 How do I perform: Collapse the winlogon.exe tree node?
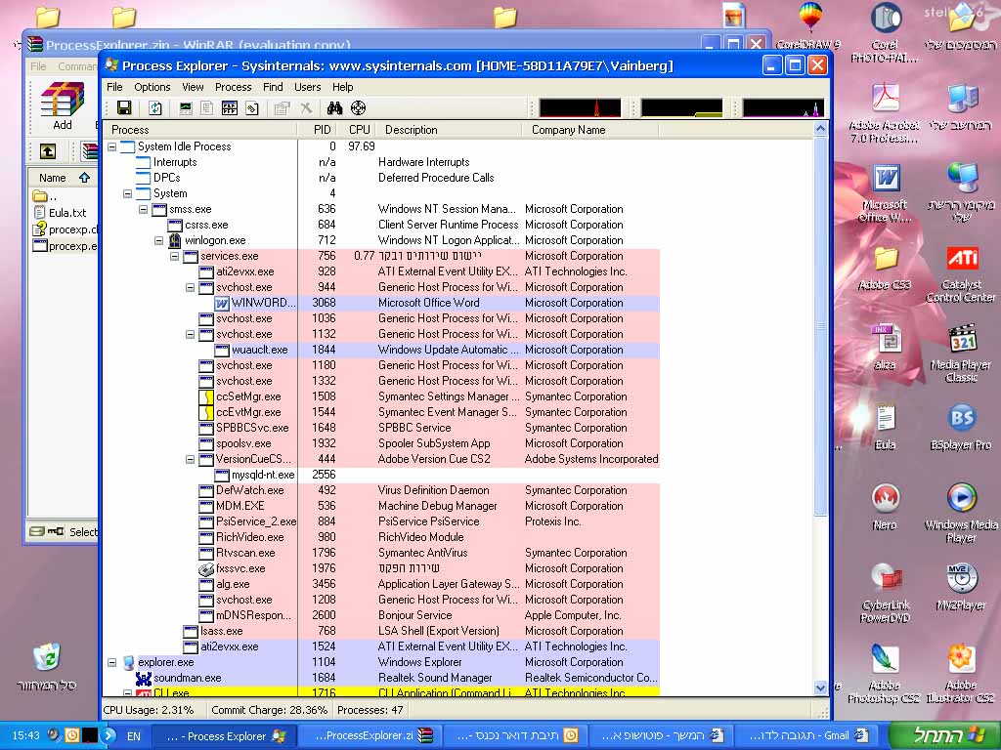pyautogui.click(x=159, y=240)
